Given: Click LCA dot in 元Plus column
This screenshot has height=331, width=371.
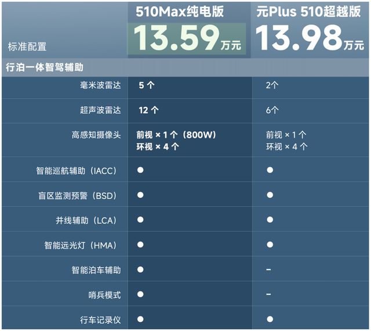Looking at the screenshot, I should pyautogui.click(x=270, y=220).
